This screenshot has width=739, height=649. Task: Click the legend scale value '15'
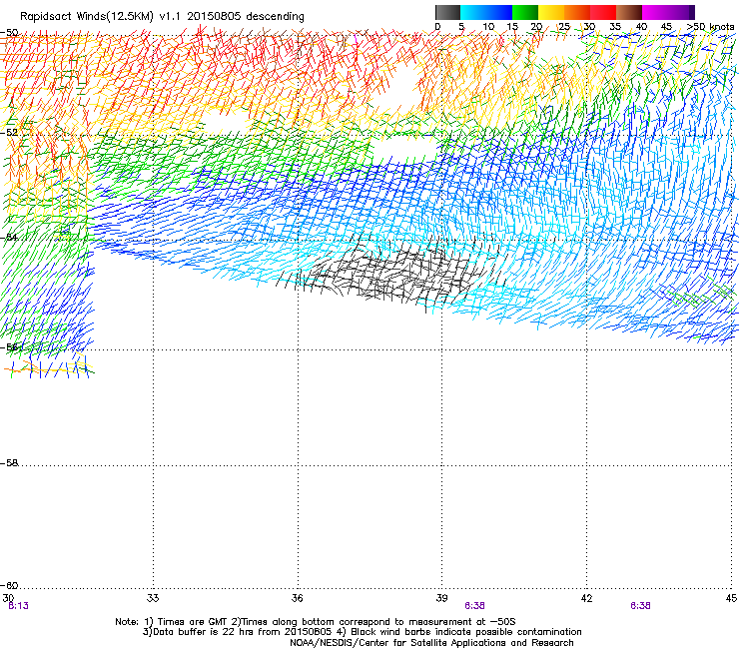[x=512, y=27]
